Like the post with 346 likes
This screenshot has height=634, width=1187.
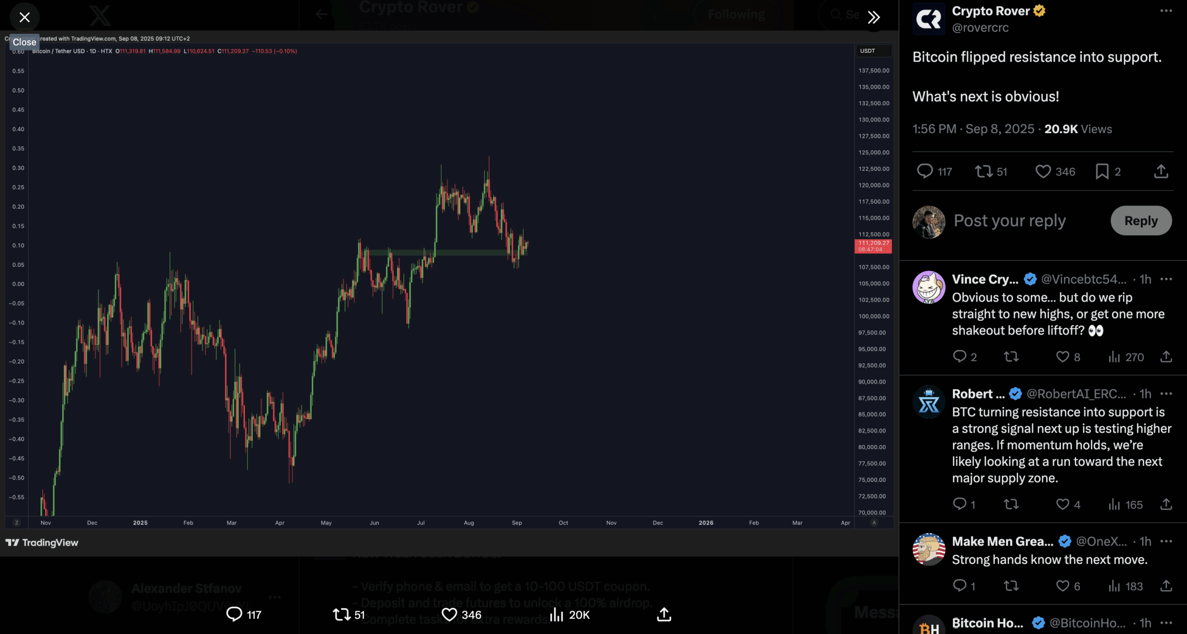[x=1043, y=171]
